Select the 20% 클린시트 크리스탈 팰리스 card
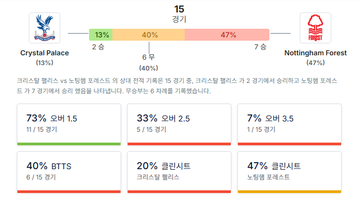Viewport: 359px width, 199px height. tap(179, 172)
